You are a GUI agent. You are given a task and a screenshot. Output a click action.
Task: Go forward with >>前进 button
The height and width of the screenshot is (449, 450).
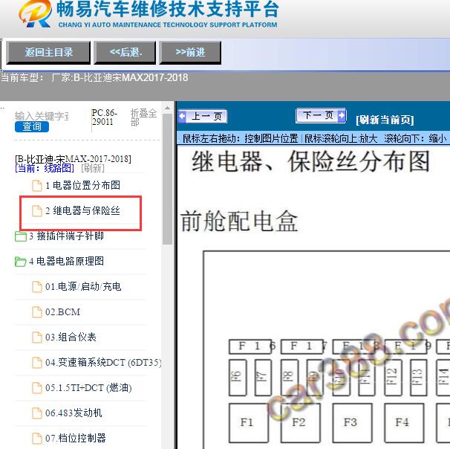190,52
